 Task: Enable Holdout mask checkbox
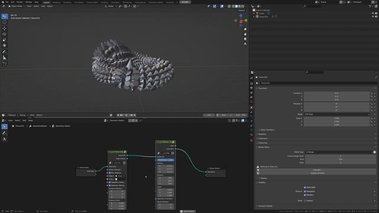[x=305, y=201]
